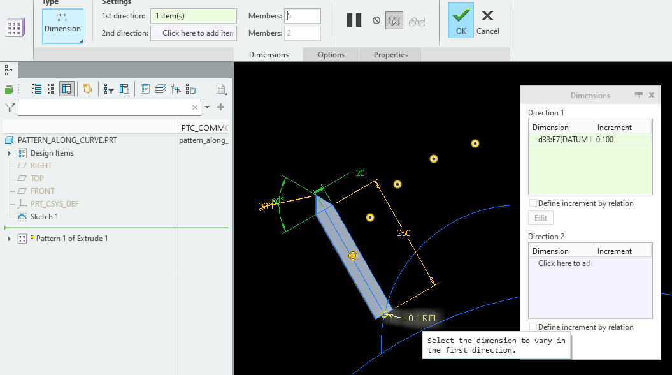Screen dimensions: 672x375
Task: Click the first direction Members input field
Action: [x=302, y=15]
